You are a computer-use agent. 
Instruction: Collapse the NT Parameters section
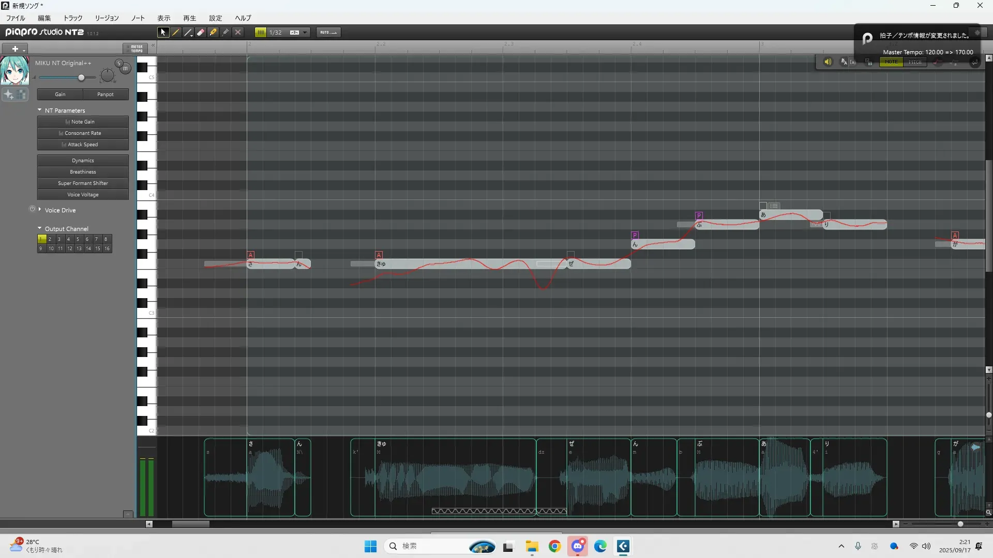pyautogui.click(x=39, y=110)
